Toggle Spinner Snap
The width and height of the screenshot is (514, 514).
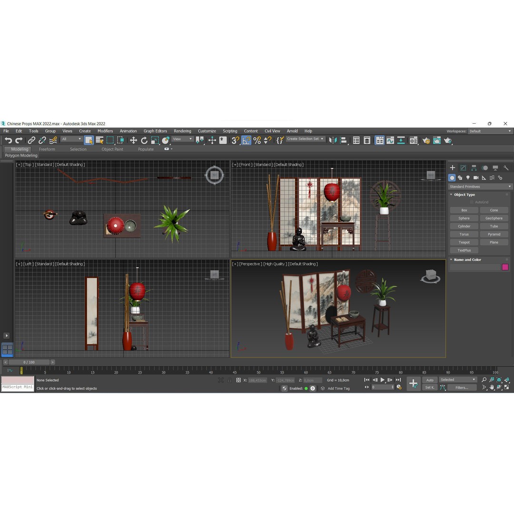point(267,140)
